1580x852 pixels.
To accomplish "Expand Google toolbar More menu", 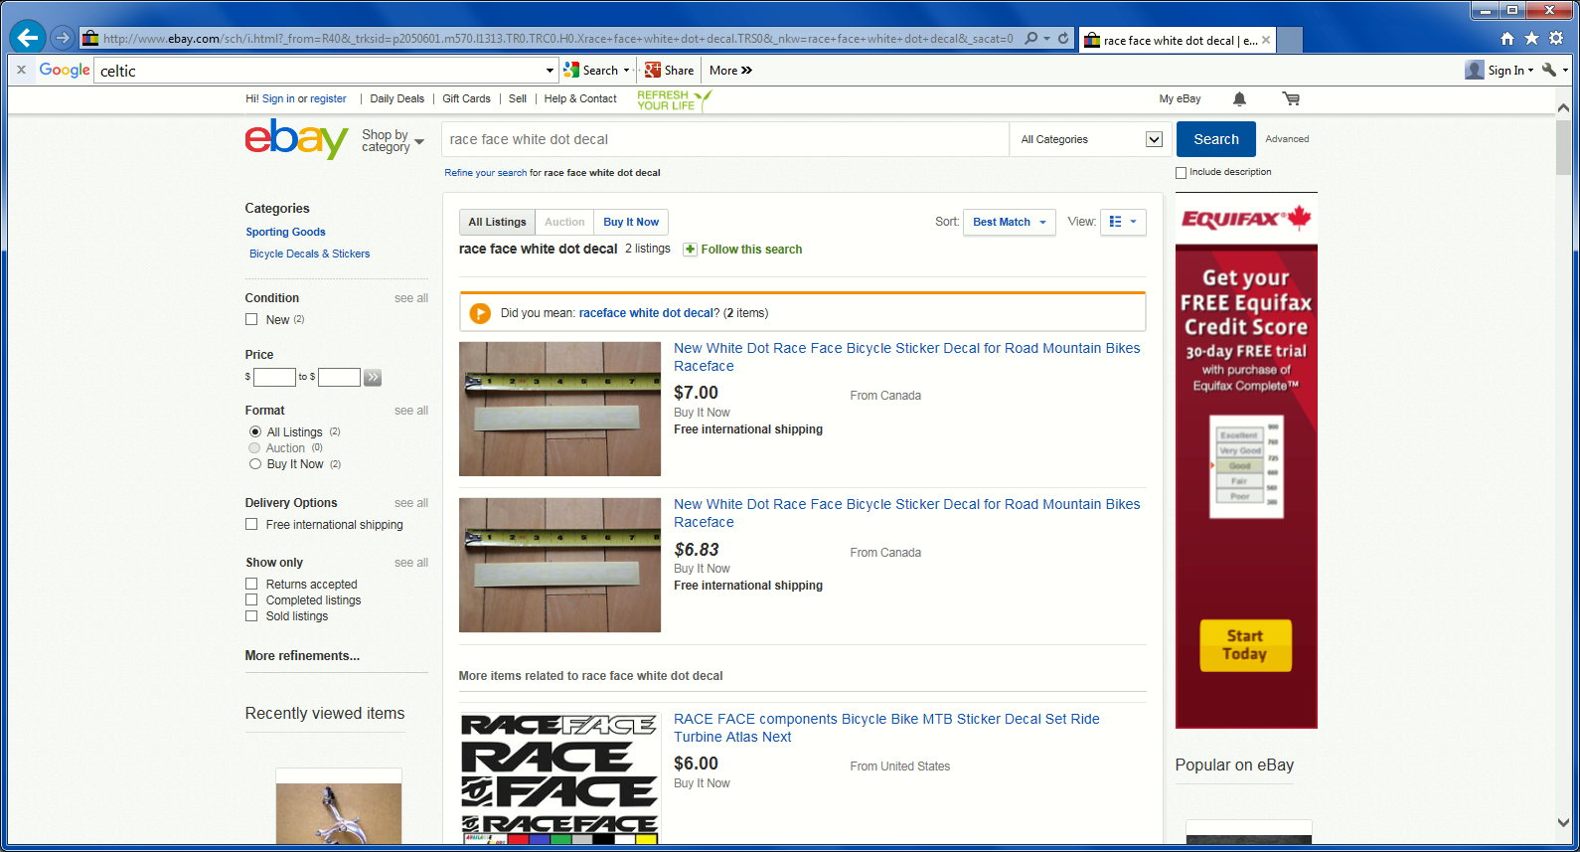I will click(x=730, y=70).
